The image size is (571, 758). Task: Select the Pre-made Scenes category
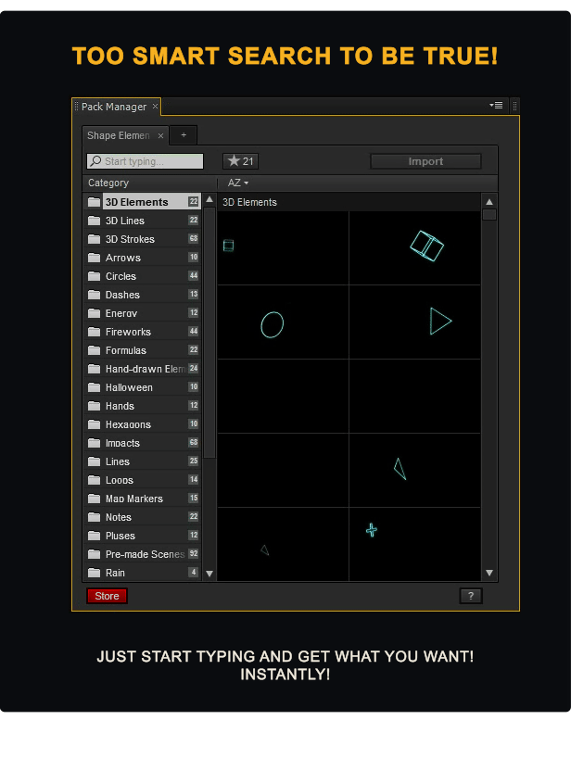point(144,554)
